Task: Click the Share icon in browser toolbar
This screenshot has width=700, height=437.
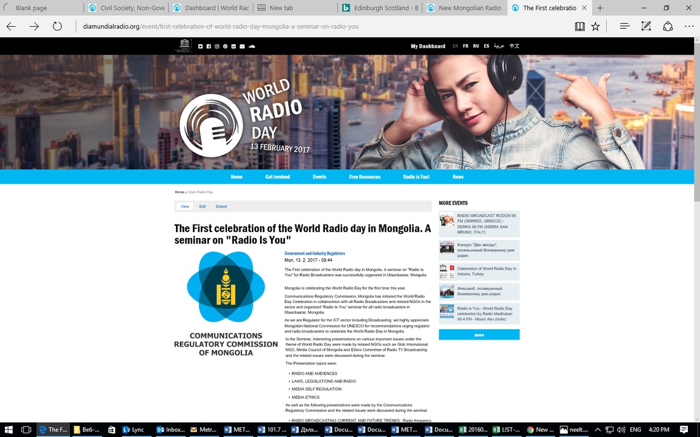Action: pyautogui.click(x=668, y=26)
